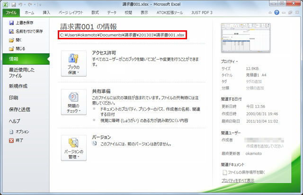The height and width of the screenshot is (195, 303).
Task: Click the 作成日時 value 2000/08/31 19:46
Action: click(262, 114)
